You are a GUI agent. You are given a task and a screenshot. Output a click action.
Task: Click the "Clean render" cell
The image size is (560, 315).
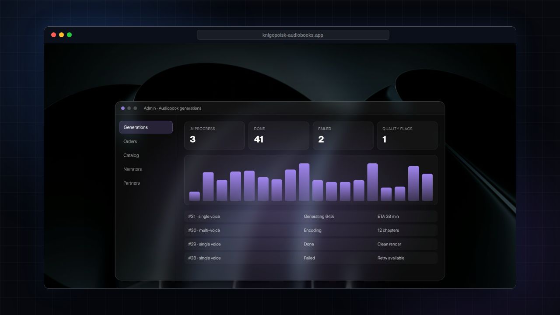click(x=389, y=244)
